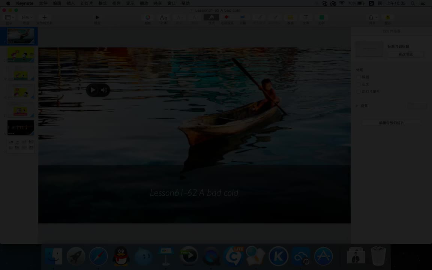This screenshot has width=432, height=270.
Task: Click the master slide layout preview thumbnail
Action: (x=369, y=49)
